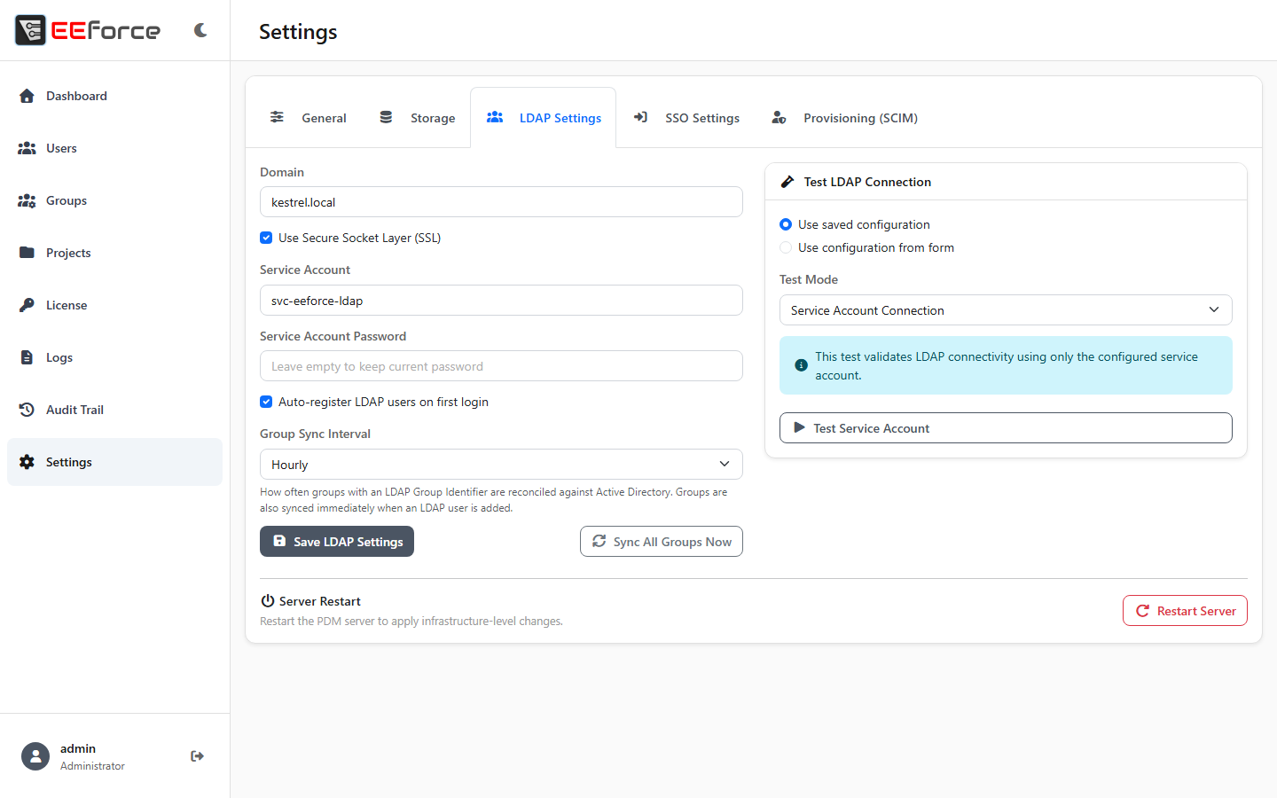Click the SSO sign-in arrow icon
Screen dimensions: 1277x798
click(640, 117)
